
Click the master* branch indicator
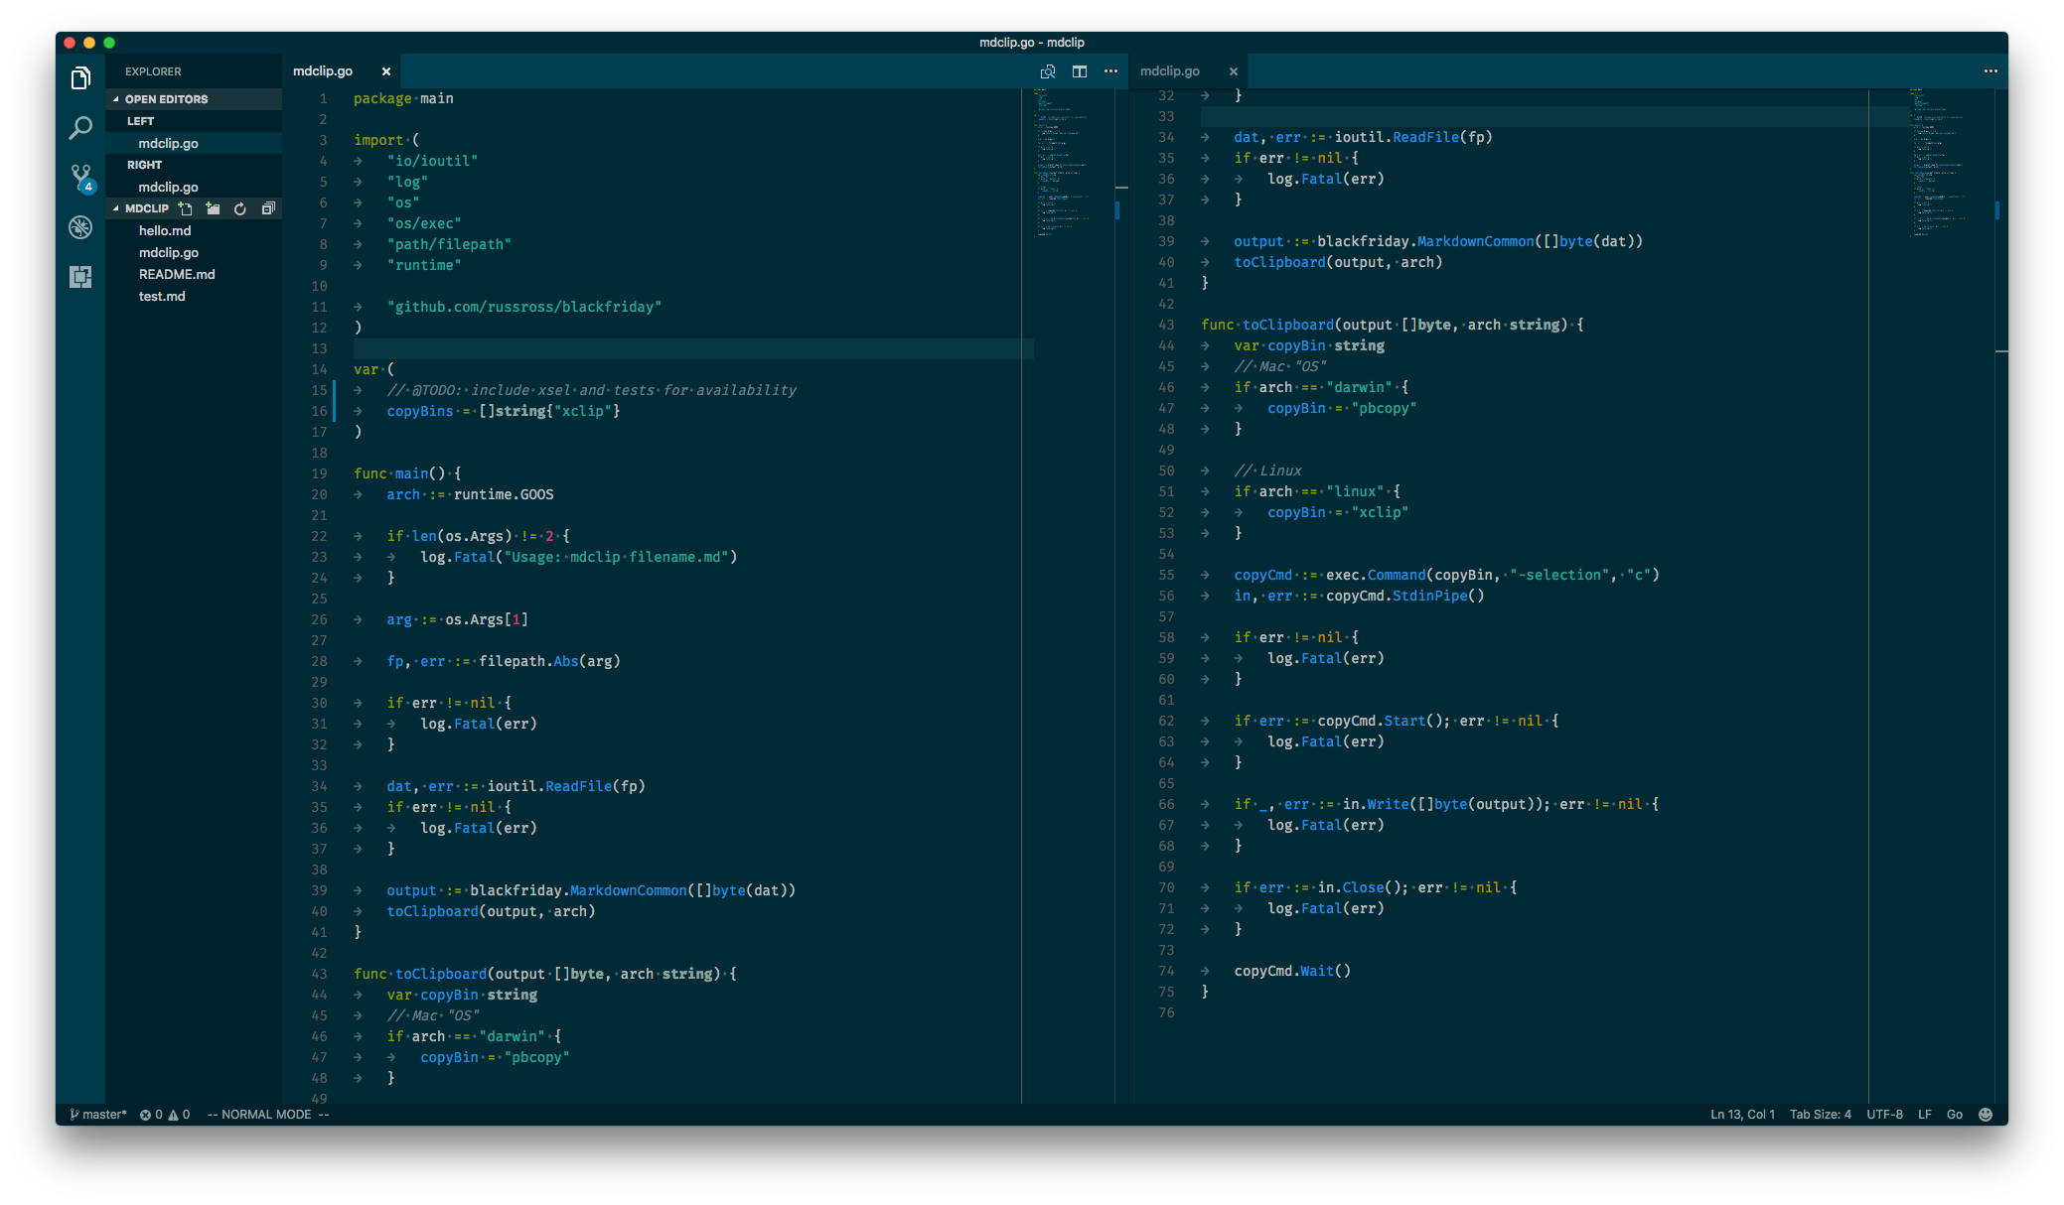click(x=98, y=1114)
